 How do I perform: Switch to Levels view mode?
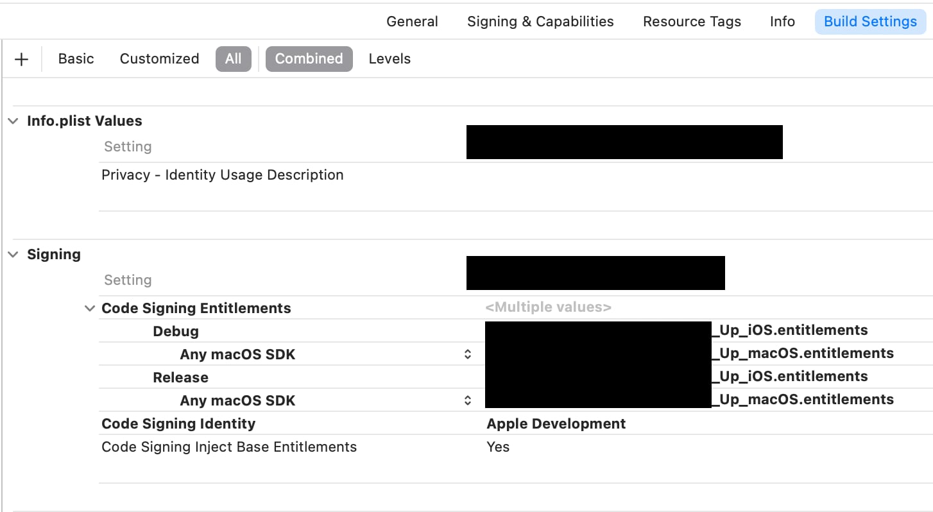coord(389,58)
